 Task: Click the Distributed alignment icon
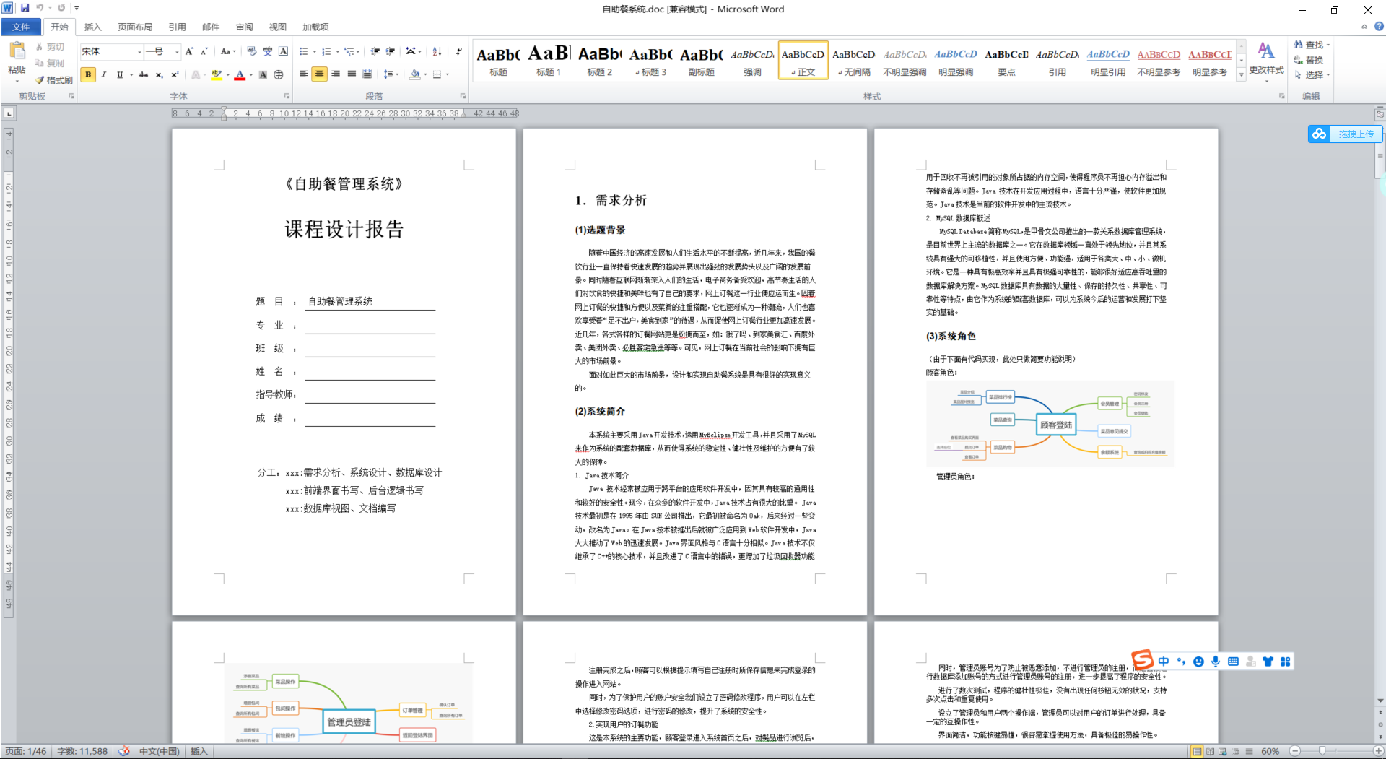click(x=367, y=74)
